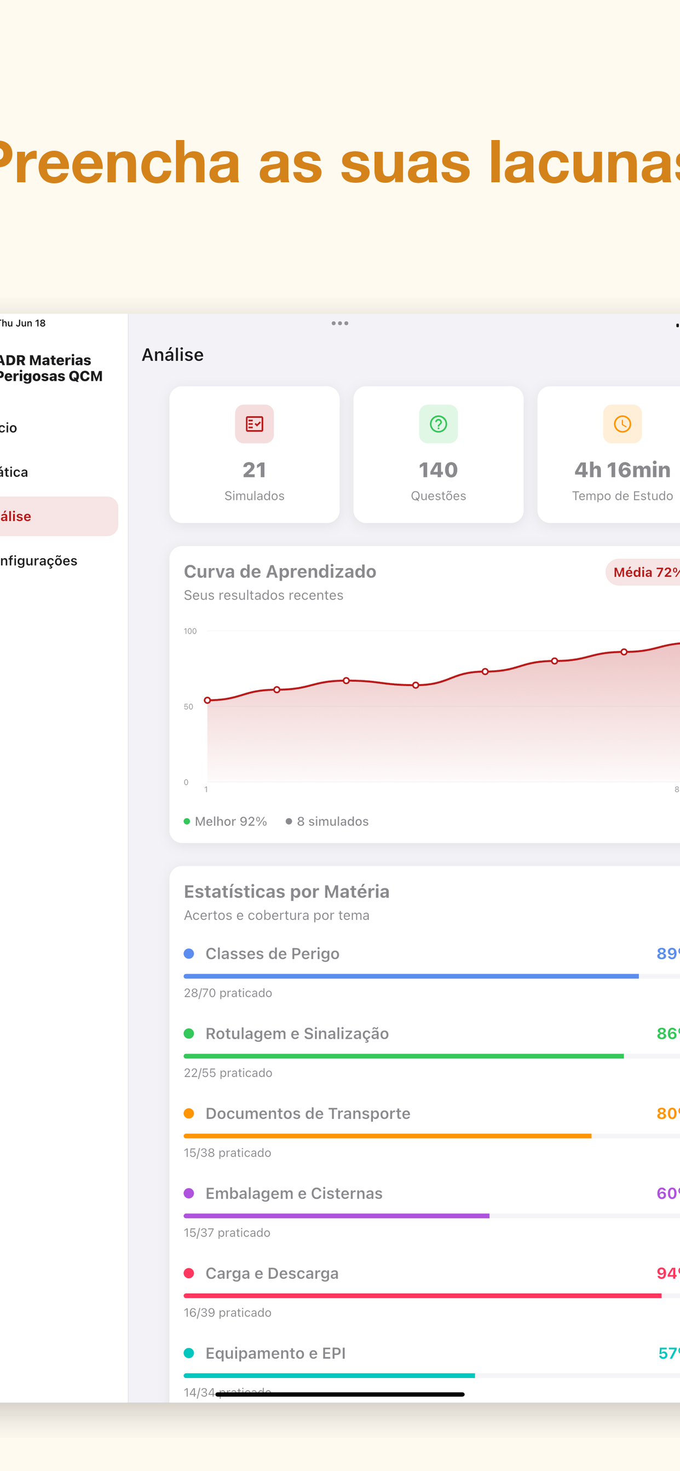The width and height of the screenshot is (680, 1471).
Task: Click the 8 simulados legend entry
Action: point(327,821)
